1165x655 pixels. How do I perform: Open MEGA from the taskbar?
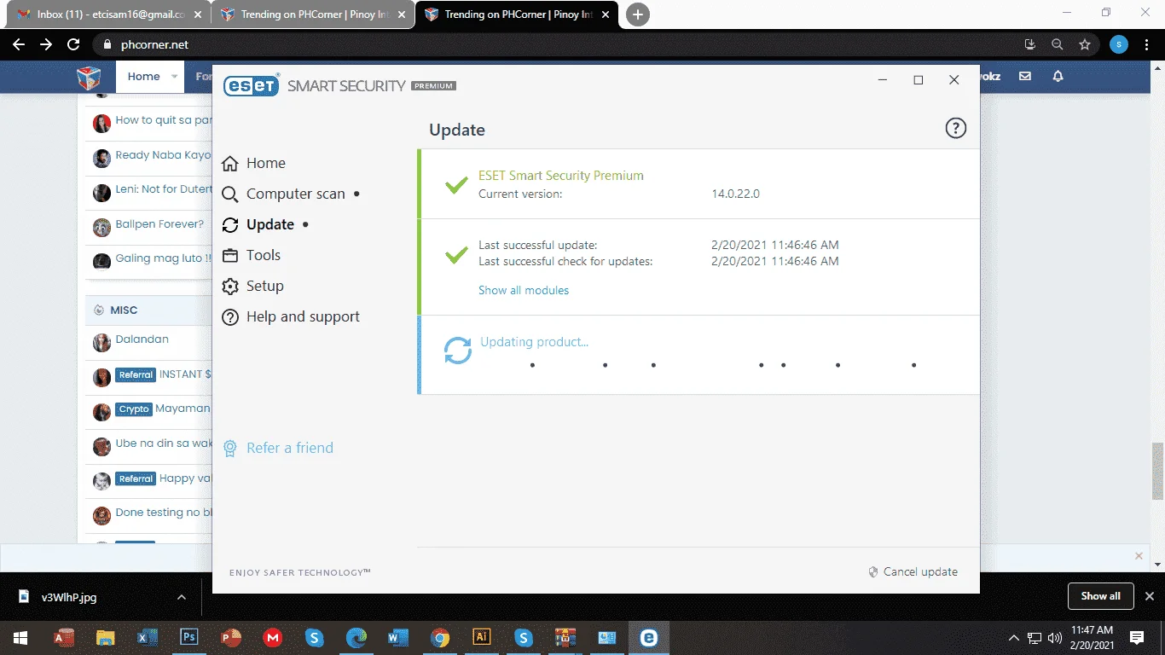pyautogui.click(x=273, y=637)
